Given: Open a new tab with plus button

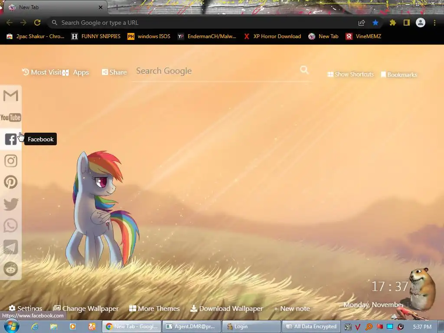Looking at the screenshot, I should coord(117,7).
